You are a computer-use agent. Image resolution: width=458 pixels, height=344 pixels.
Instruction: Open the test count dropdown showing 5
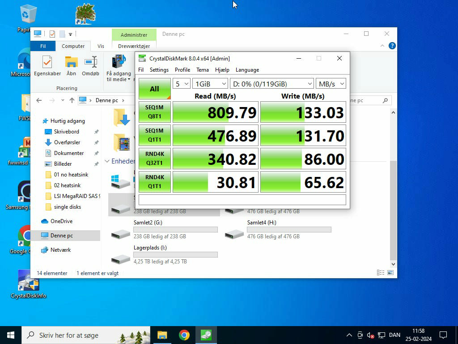pyautogui.click(x=181, y=84)
